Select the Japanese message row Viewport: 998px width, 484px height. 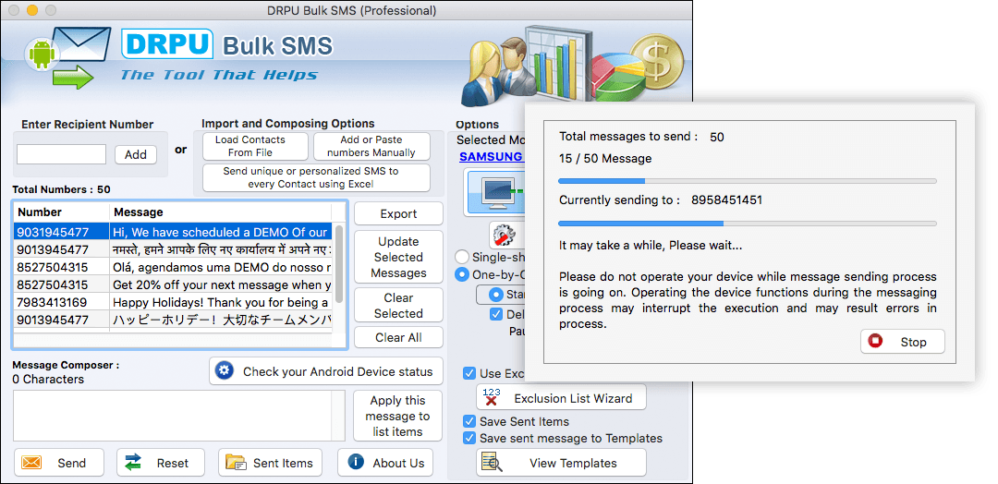pos(173,320)
